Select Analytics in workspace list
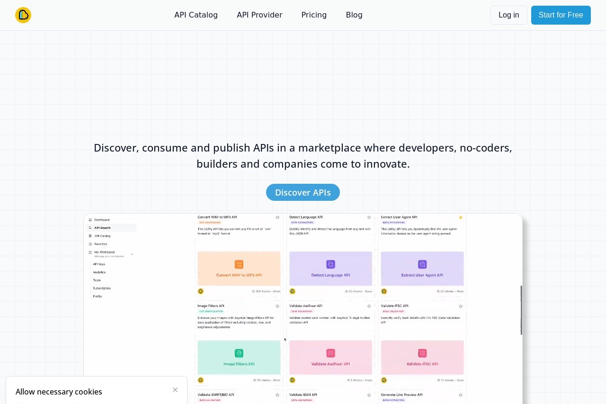Image resolution: width=606 pixels, height=404 pixels. point(99,272)
